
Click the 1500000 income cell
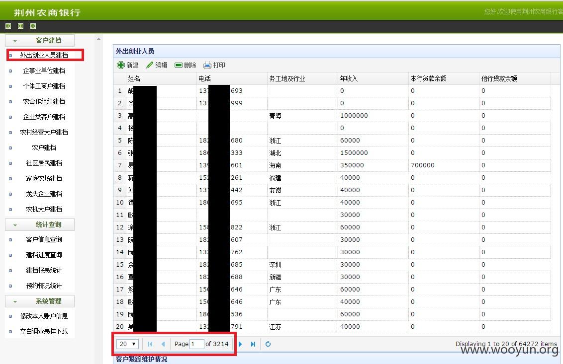pyautogui.click(x=373, y=153)
